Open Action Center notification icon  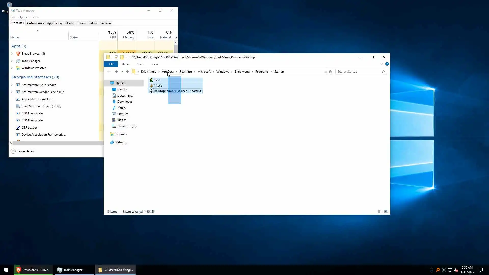(x=480, y=270)
